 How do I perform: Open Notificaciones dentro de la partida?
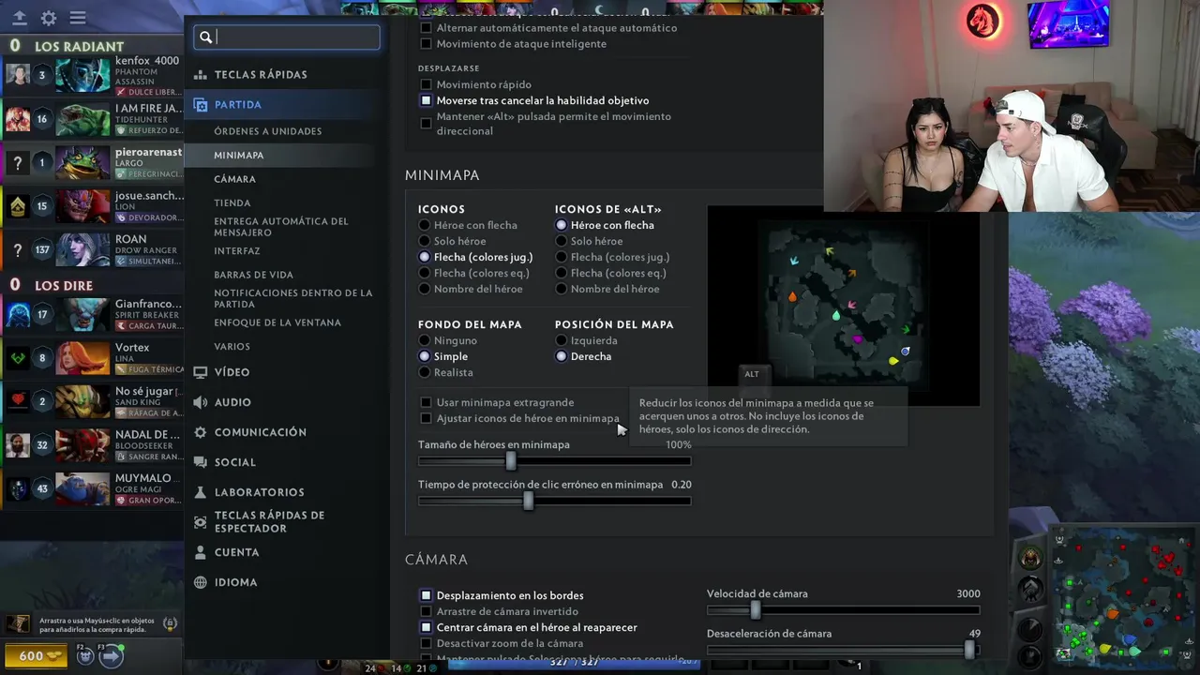click(x=293, y=298)
